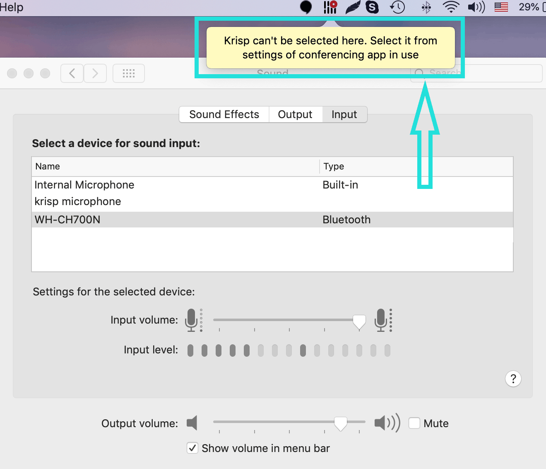Click the gray zoom window button
The image size is (546, 469).
tap(45, 73)
